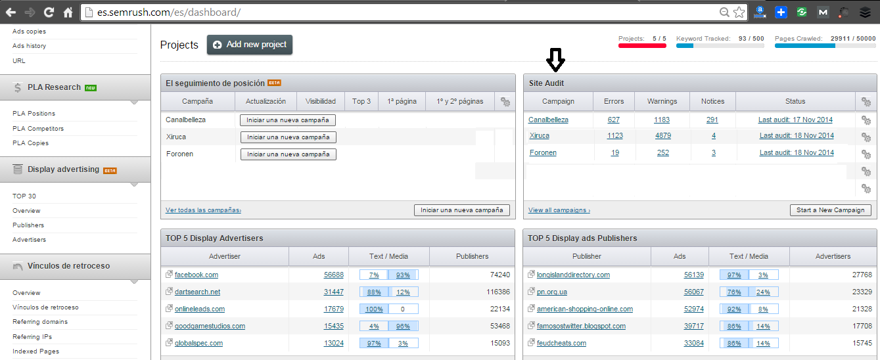Screen dimensions: 880x360
Task: Open external link icon for pn.org.ua
Action: coord(532,292)
